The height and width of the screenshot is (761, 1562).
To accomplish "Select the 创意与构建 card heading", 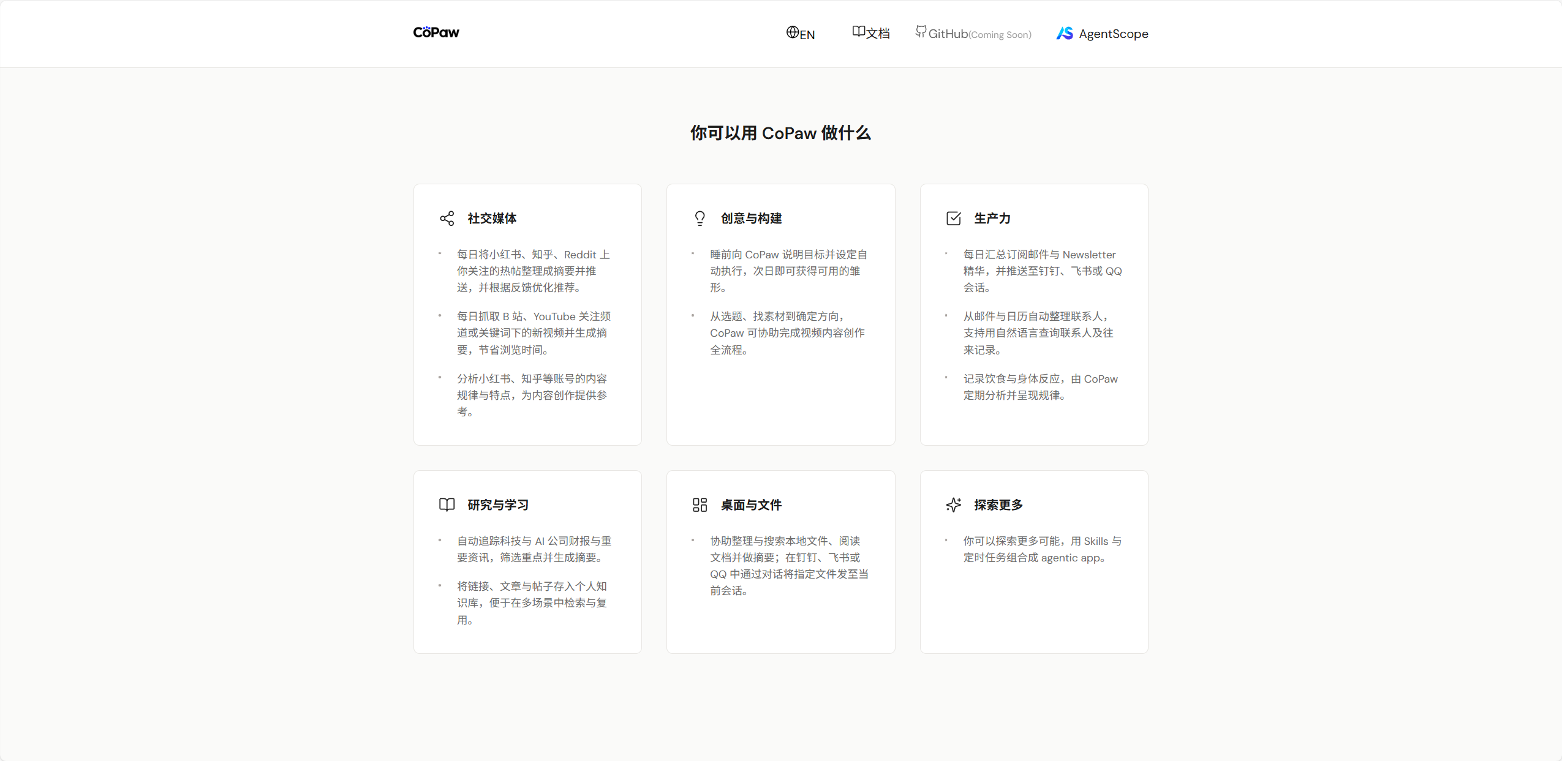I will click(751, 219).
